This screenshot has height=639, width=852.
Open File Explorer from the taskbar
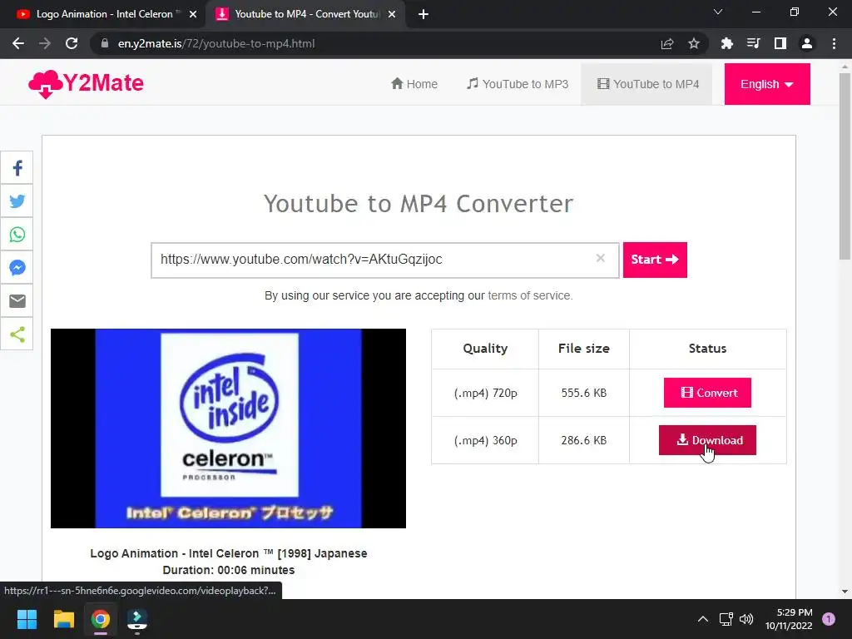63,619
